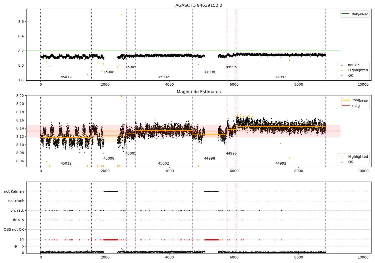Click the orange outlier point near 8.7
The image size is (375, 263).
[121, 15]
